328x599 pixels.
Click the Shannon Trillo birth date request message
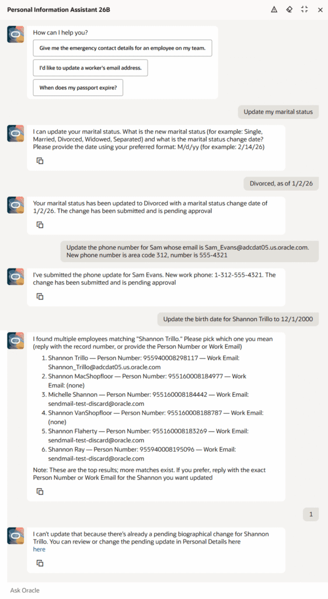(238, 319)
